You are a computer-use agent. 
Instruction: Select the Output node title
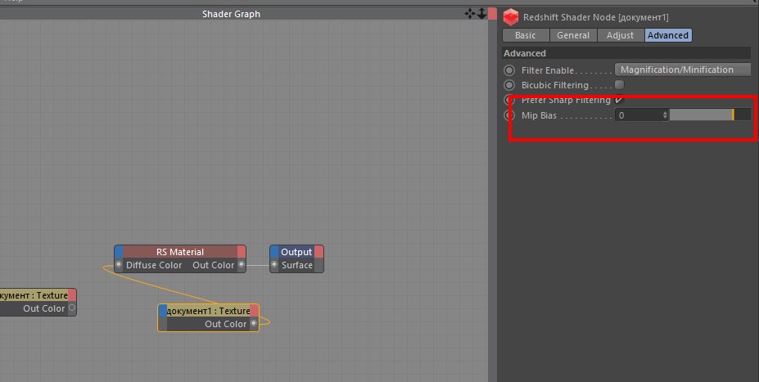point(296,252)
